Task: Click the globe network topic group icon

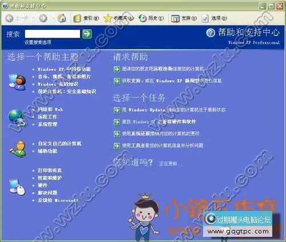Action: [16, 118]
